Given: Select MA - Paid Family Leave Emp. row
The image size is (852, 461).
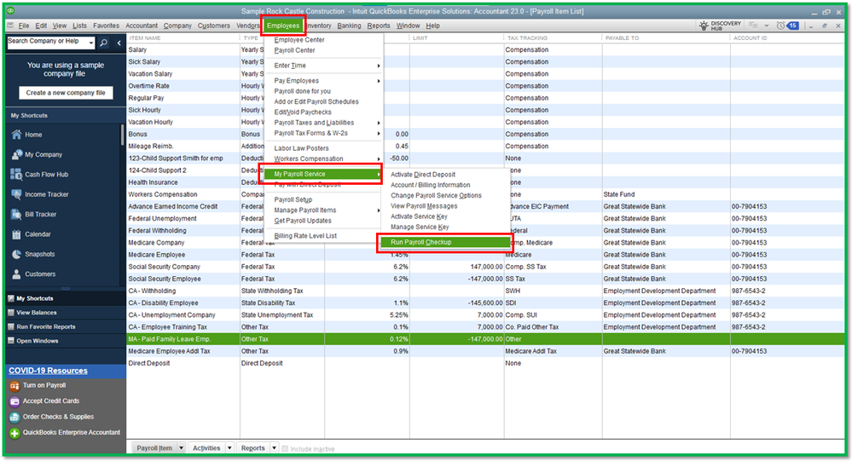Looking at the screenshot, I should point(486,339).
